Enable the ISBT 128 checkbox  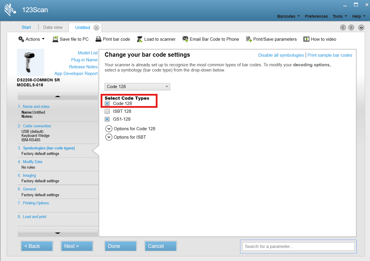pyautogui.click(x=107, y=111)
